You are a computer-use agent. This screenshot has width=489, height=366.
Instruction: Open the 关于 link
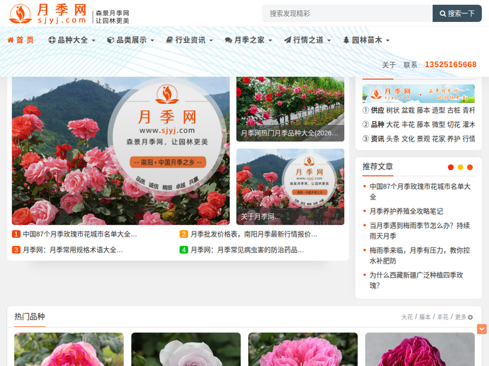point(389,65)
